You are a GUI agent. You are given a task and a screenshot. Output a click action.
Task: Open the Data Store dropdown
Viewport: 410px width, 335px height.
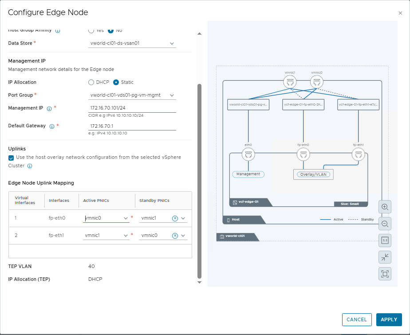coord(132,43)
